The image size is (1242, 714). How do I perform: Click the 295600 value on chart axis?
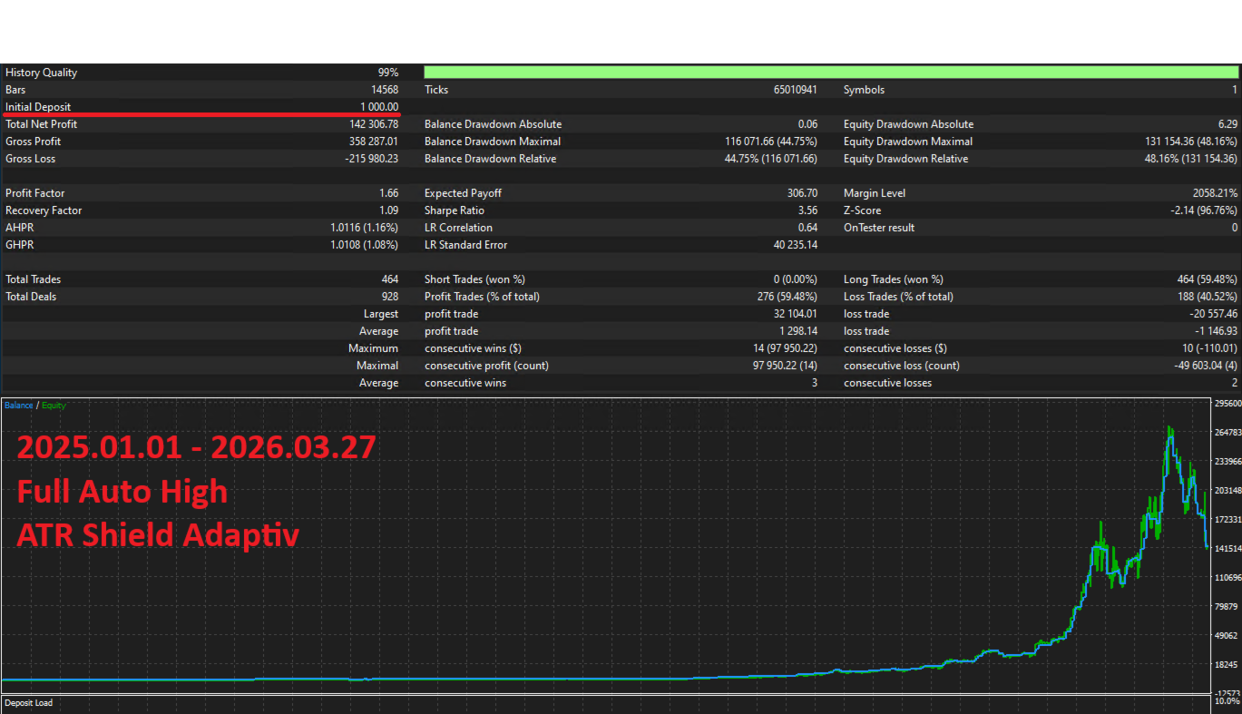click(1227, 404)
